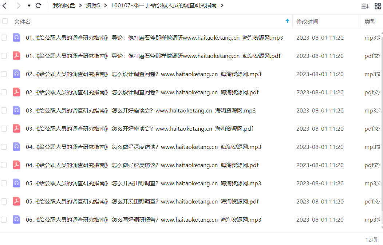This screenshot has width=383, height=245.
Task: Go back with the left arrow
Action: pos(4,5)
